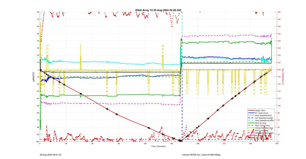
Task: Click the "60" tick on the time axis
Action: (x=93, y=144)
